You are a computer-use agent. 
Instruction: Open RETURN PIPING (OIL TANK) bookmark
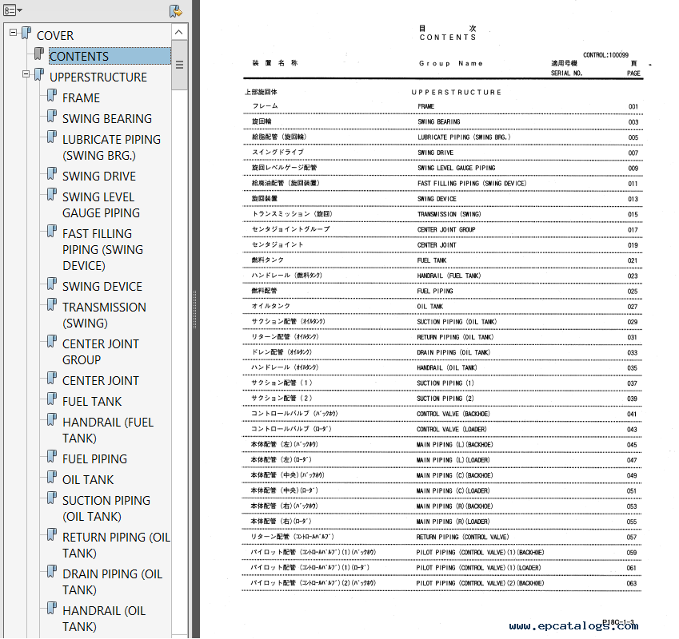(116, 546)
